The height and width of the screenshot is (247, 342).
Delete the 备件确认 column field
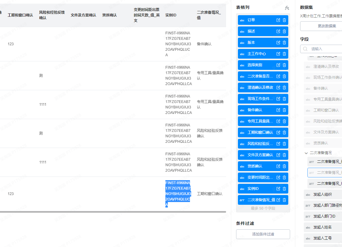click(284, 110)
